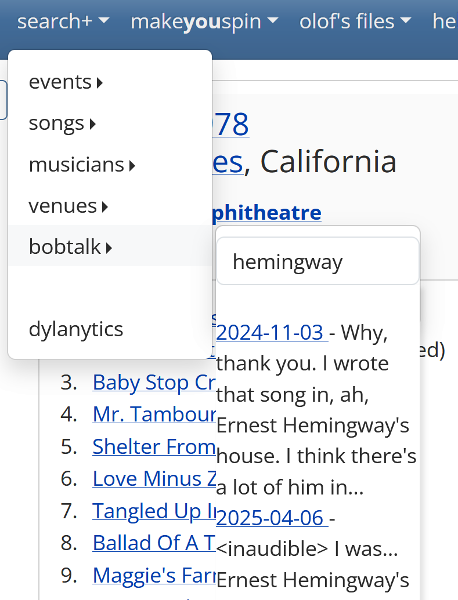
Task: Open the olof's files dropdown
Action: pyautogui.click(x=355, y=21)
